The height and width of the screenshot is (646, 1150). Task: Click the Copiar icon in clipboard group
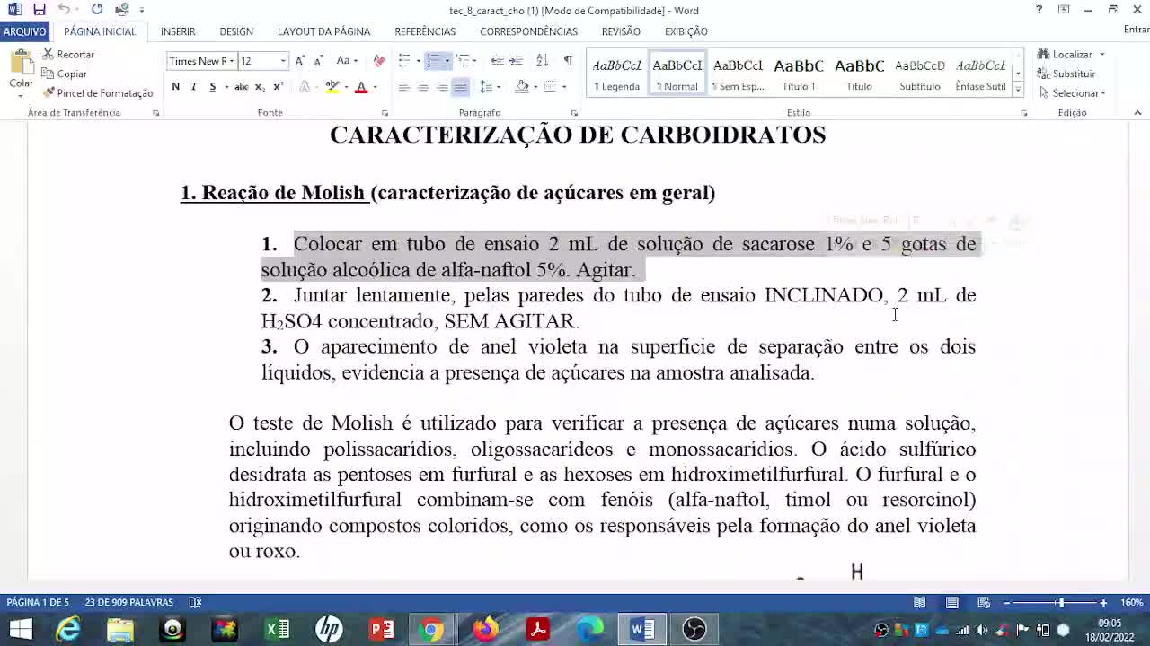point(49,74)
